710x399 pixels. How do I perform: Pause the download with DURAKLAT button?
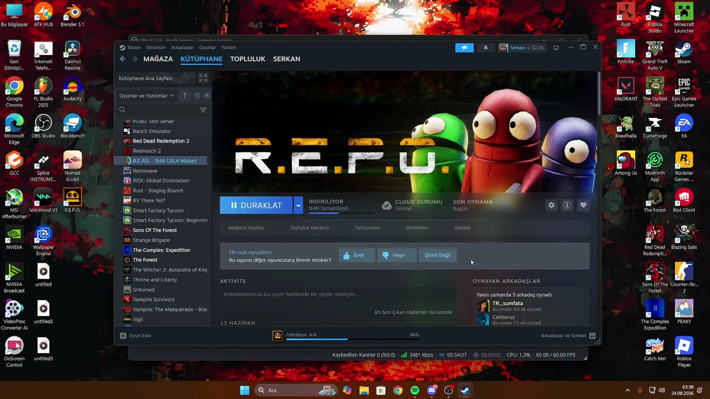pyautogui.click(x=256, y=205)
